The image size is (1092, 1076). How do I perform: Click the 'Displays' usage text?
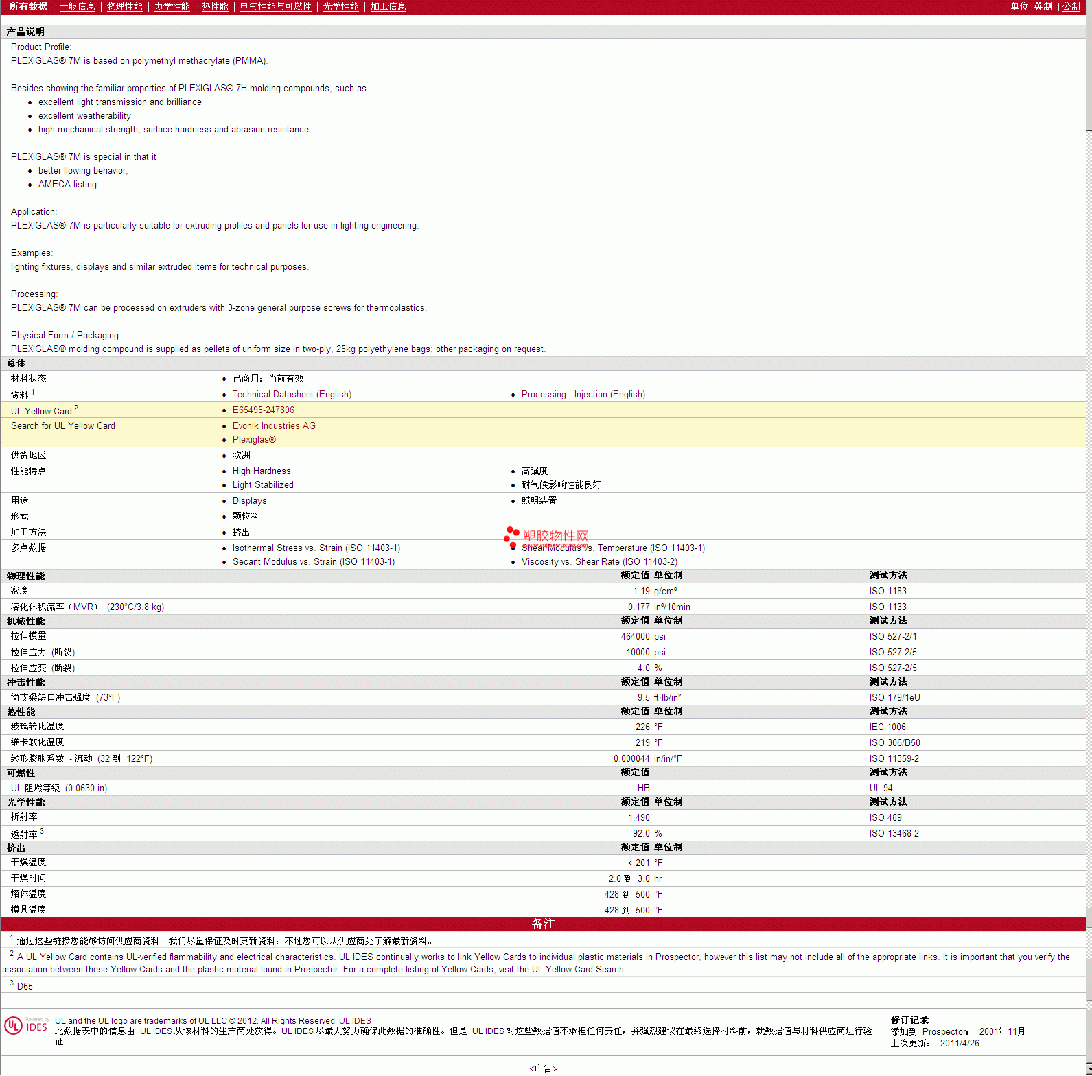250,501
